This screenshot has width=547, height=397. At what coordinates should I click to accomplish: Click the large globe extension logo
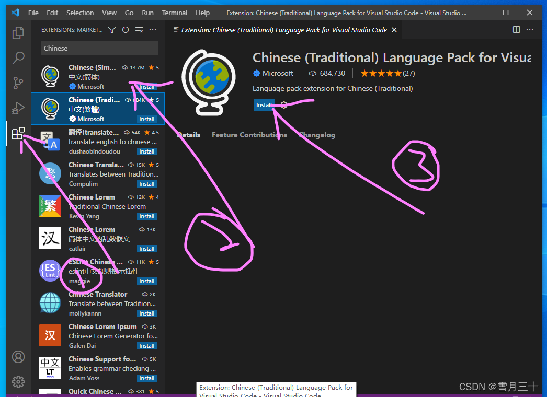coord(208,83)
